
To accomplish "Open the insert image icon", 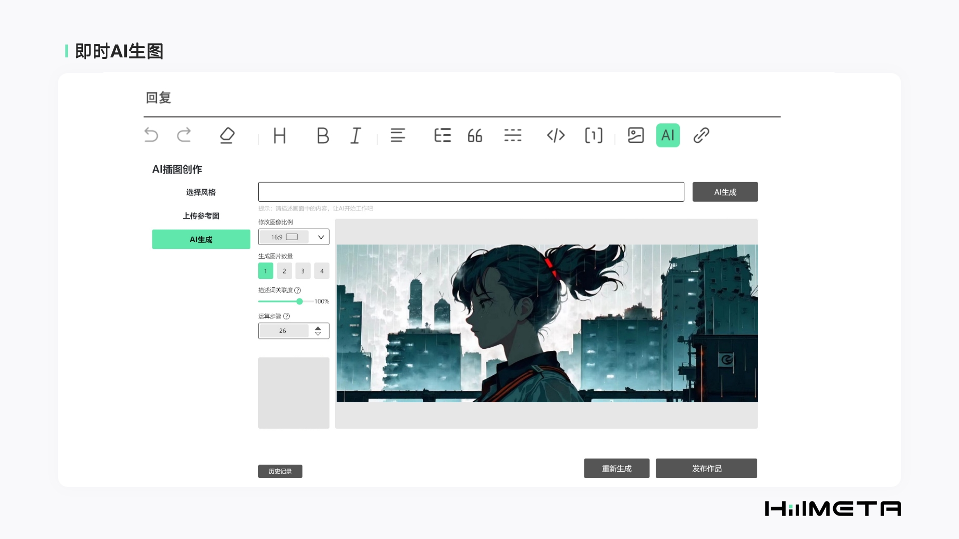I will [635, 135].
